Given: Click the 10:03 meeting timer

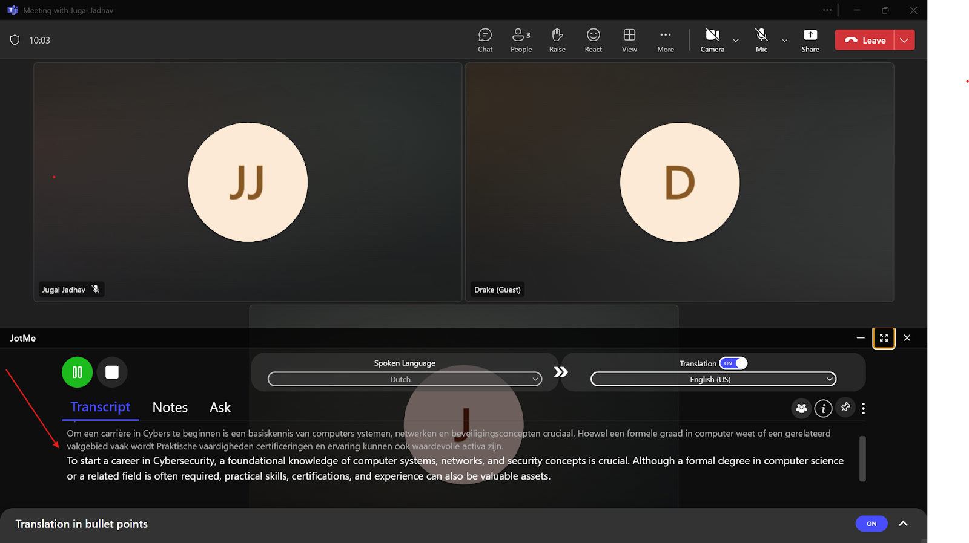Looking at the screenshot, I should (x=39, y=40).
